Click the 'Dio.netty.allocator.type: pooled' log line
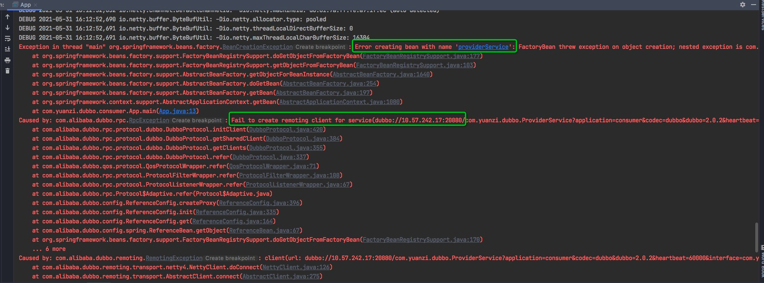The image size is (764, 283). click(x=172, y=19)
